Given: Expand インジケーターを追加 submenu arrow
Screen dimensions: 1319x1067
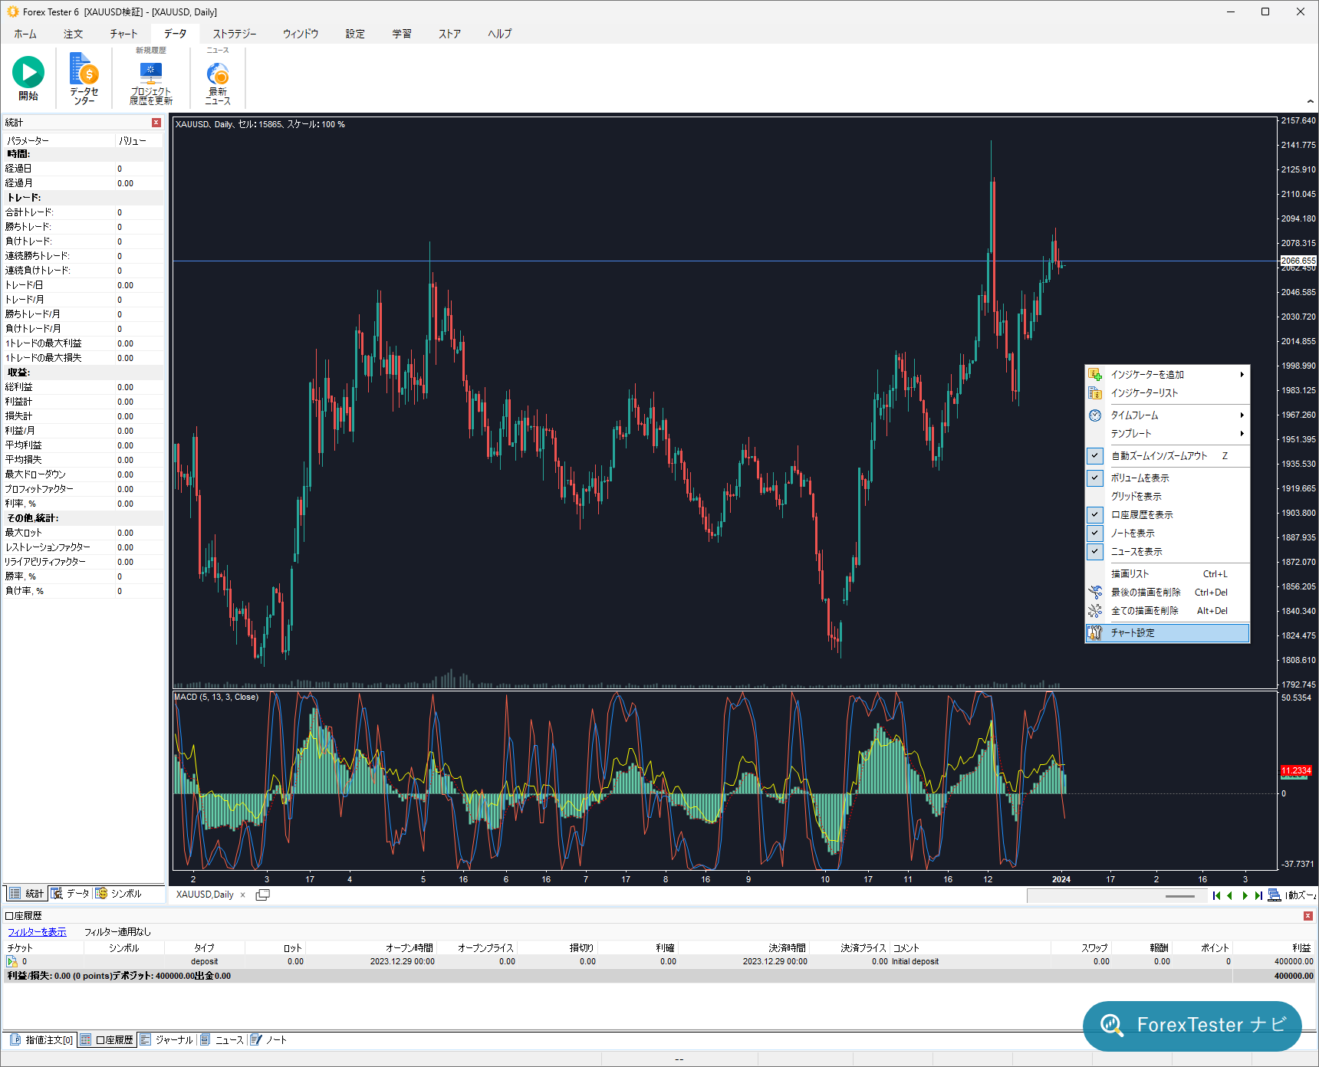Looking at the screenshot, I should pyautogui.click(x=1242, y=375).
